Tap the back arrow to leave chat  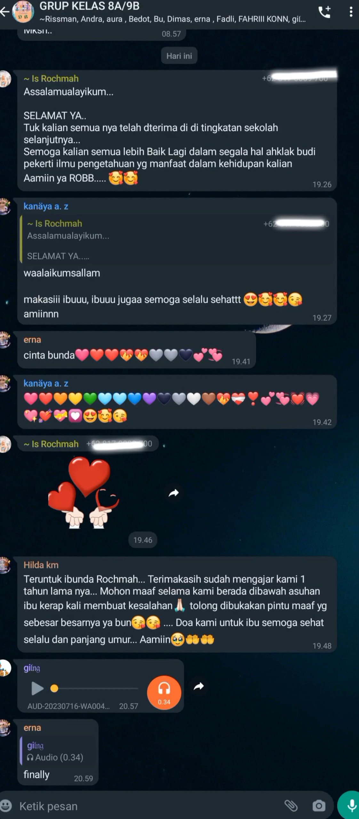pyautogui.click(x=4, y=12)
